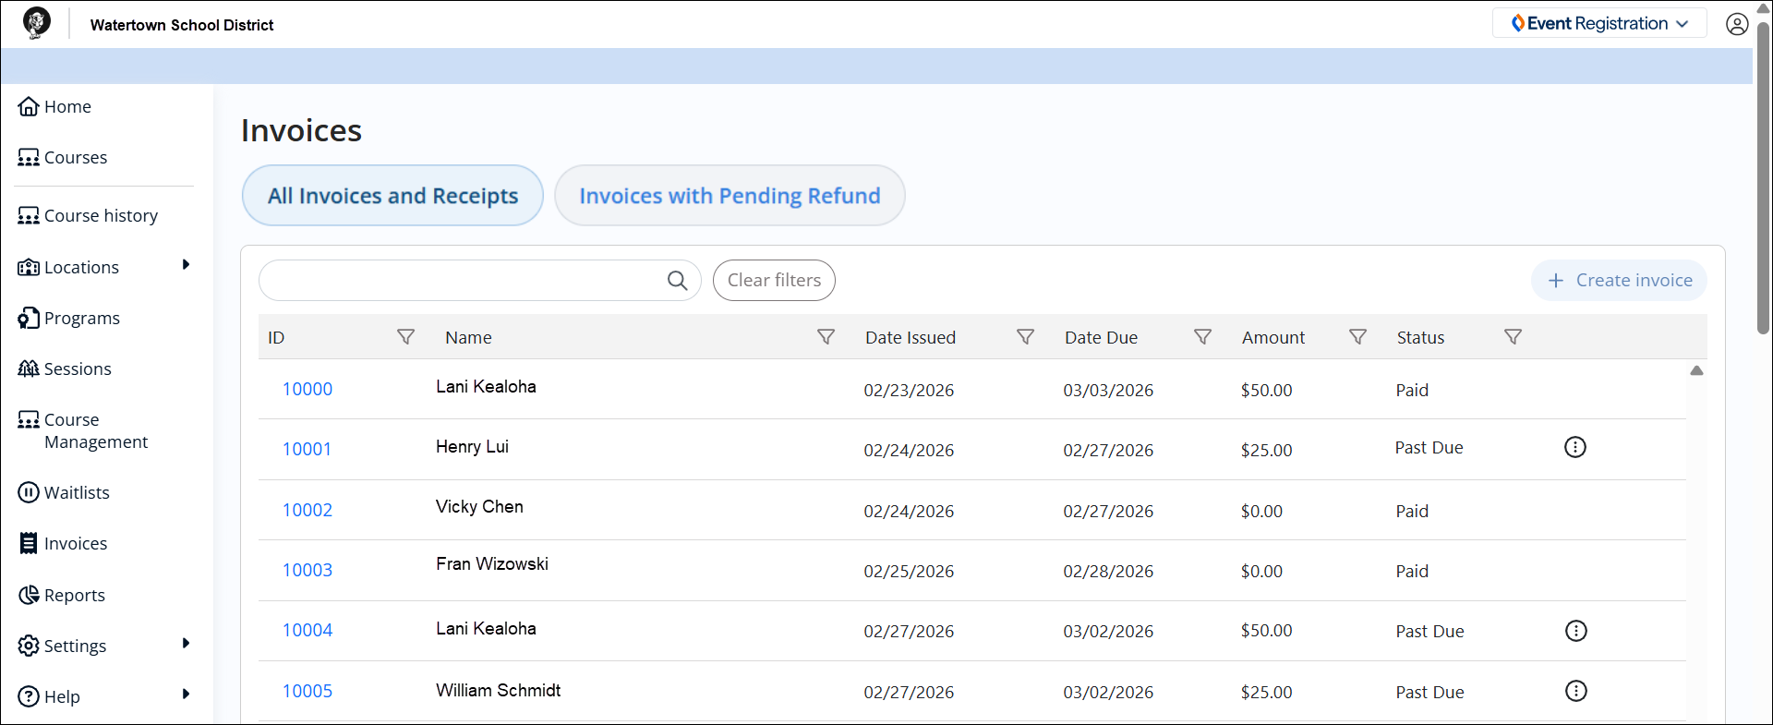Image resolution: width=1773 pixels, height=725 pixels.
Task: Click the Watertown School District title
Action: click(182, 25)
